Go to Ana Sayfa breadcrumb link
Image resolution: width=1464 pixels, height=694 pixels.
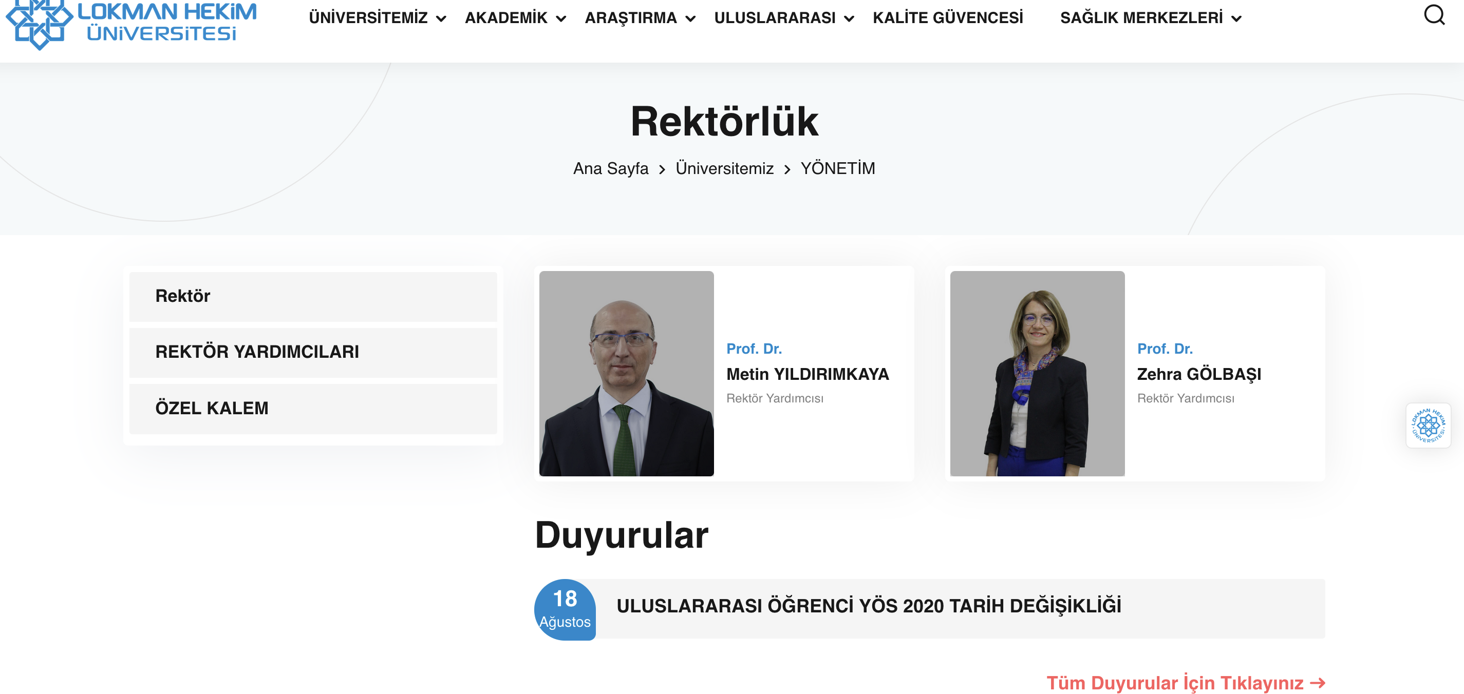coord(610,169)
